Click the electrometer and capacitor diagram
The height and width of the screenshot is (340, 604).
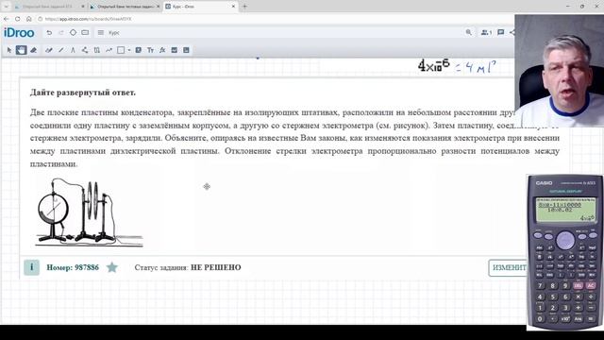click(x=89, y=212)
